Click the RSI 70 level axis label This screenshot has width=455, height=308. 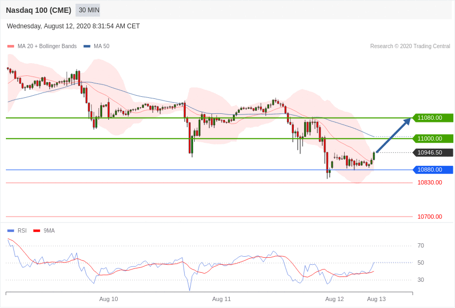point(421,245)
